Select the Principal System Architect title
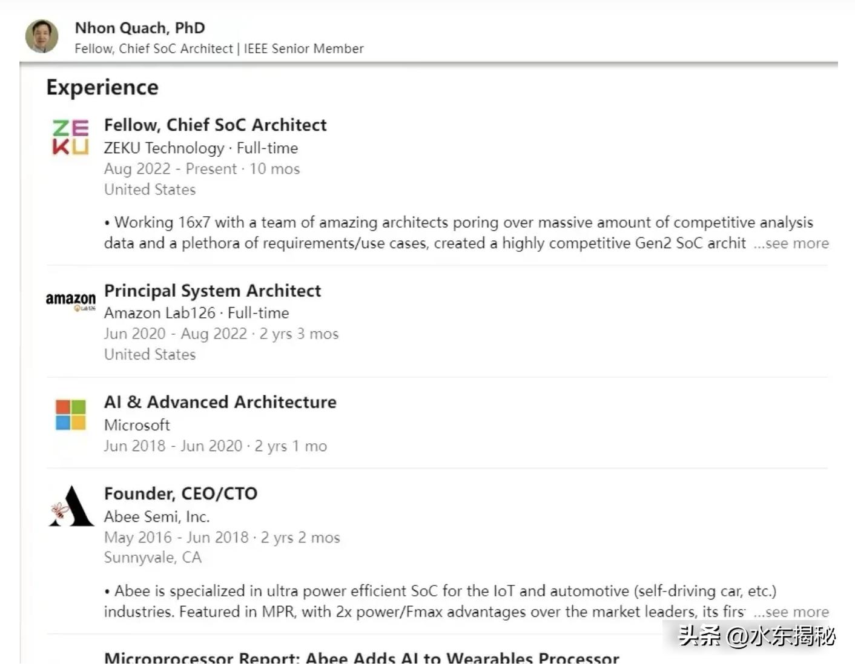 click(213, 291)
